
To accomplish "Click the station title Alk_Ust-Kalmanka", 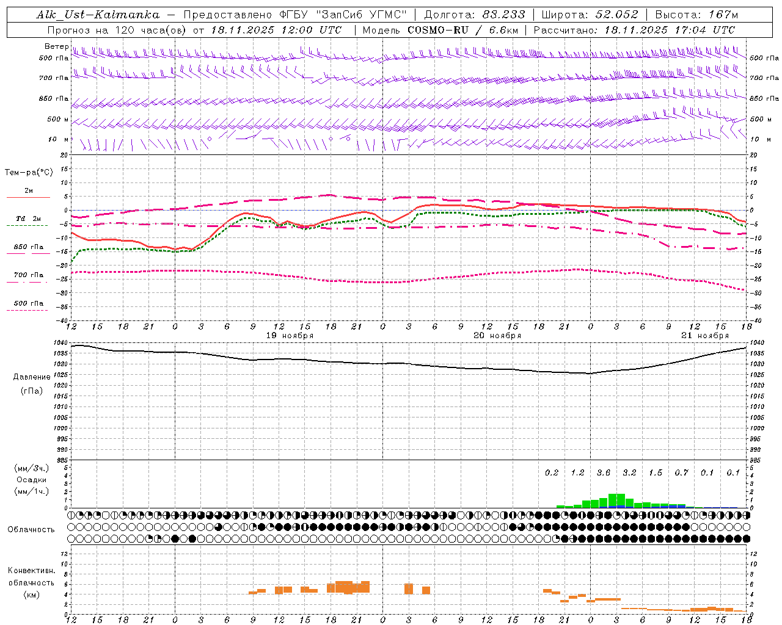I will click(98, 15).
